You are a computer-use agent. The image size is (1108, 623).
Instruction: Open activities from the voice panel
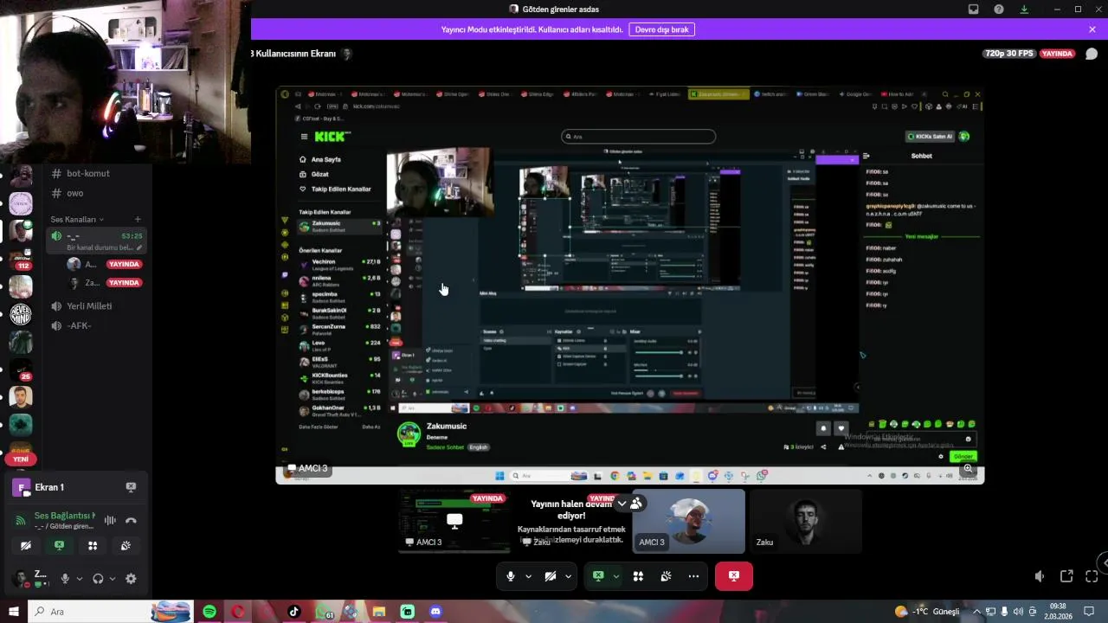tap(93, 546)
